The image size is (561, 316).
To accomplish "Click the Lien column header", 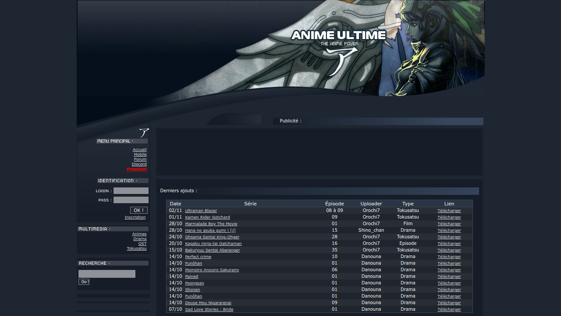I will click(x=449, y=204).
